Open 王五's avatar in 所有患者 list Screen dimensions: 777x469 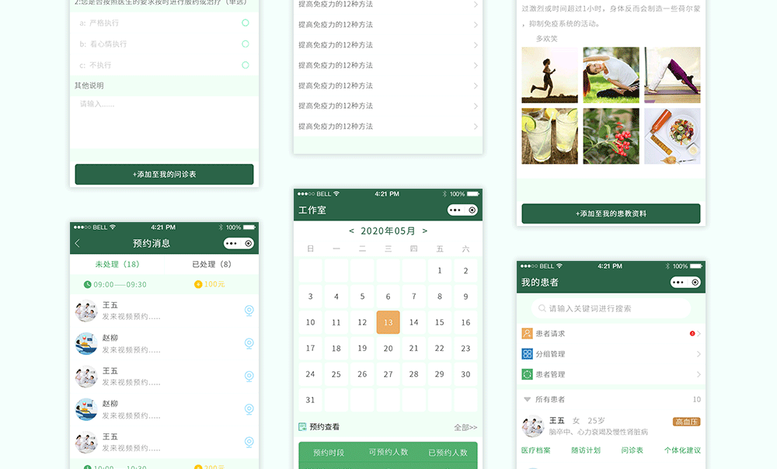coord(533,426)
